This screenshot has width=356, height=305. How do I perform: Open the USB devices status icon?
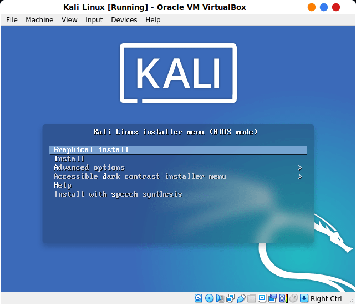[241, 298]
